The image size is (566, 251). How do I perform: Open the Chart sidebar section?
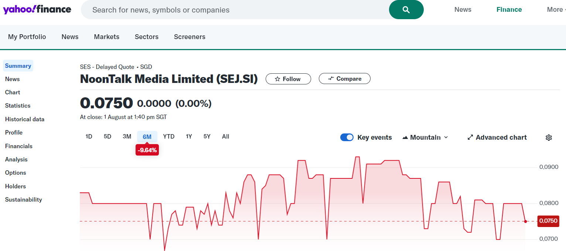pos(13,93)
